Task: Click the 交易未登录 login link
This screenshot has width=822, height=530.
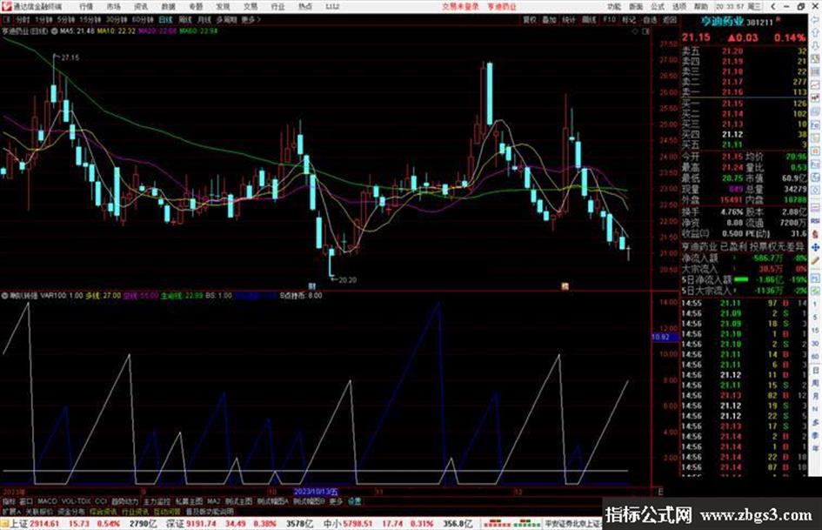Action: click(x=460, y=6)
